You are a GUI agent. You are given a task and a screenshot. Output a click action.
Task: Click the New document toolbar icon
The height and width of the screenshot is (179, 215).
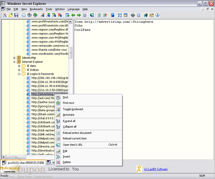(5, 15)
